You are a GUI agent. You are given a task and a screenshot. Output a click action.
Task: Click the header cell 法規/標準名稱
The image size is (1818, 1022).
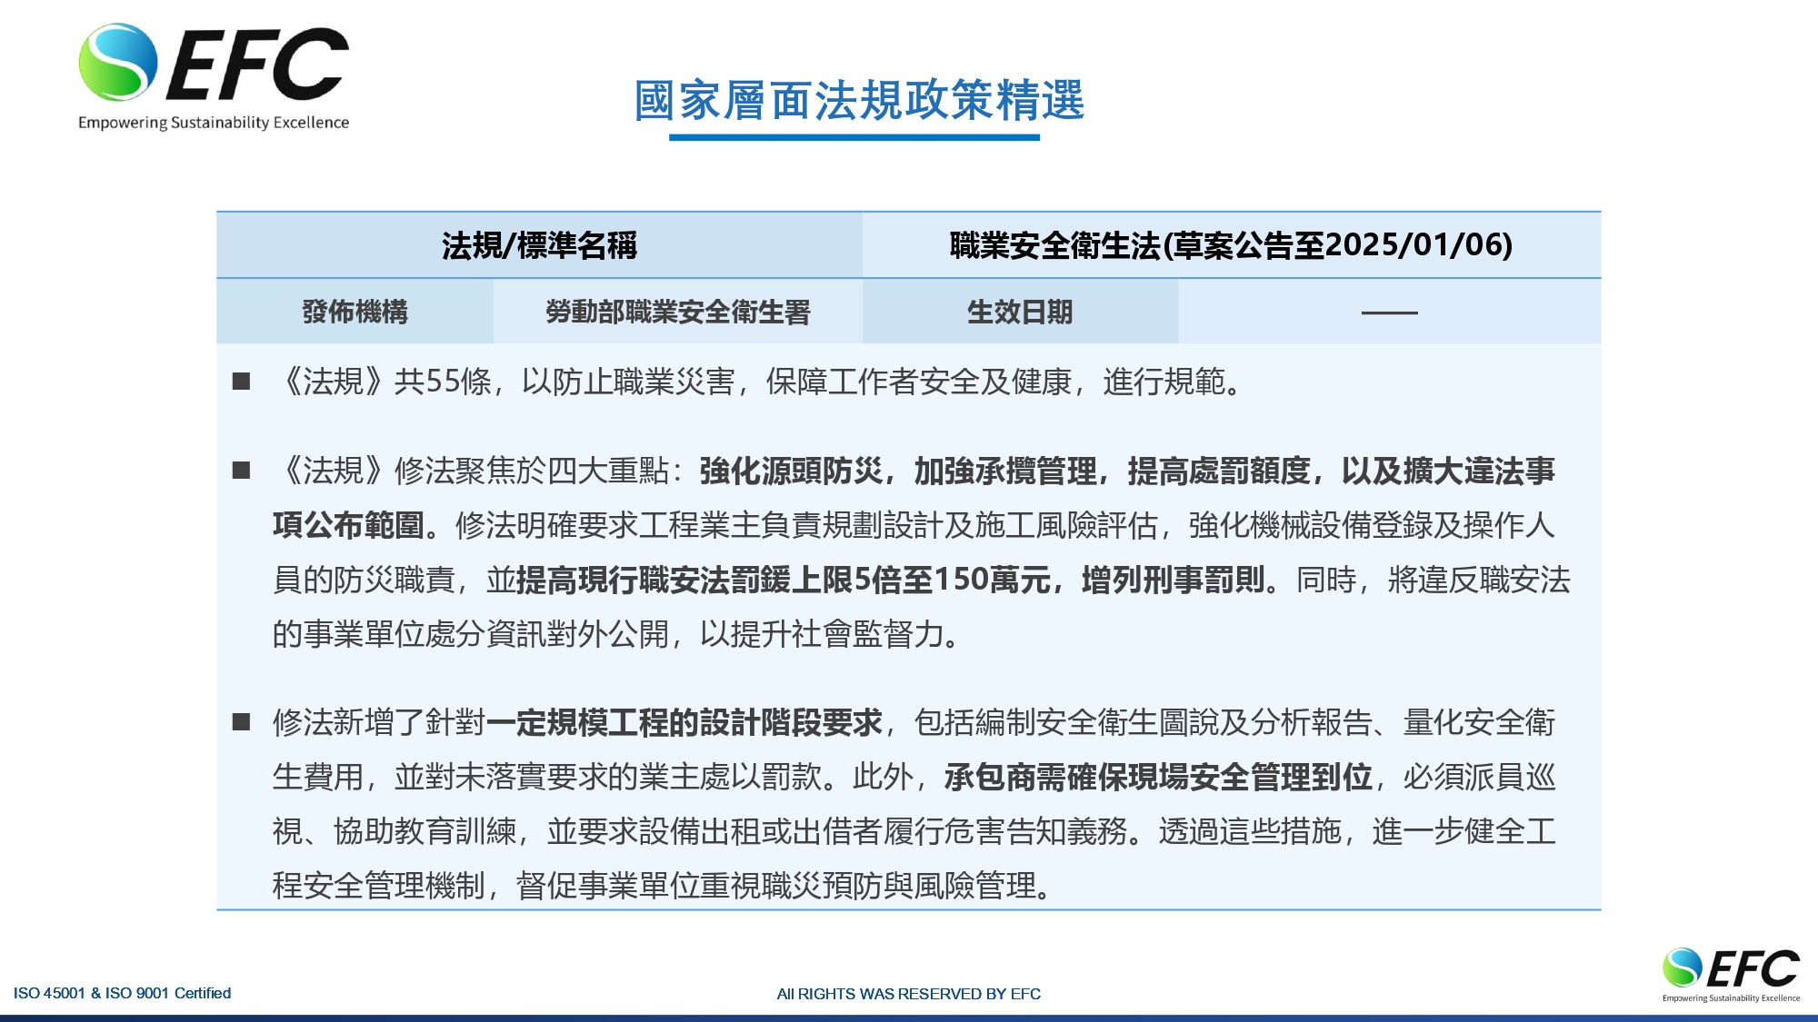[x=539, y=245]
